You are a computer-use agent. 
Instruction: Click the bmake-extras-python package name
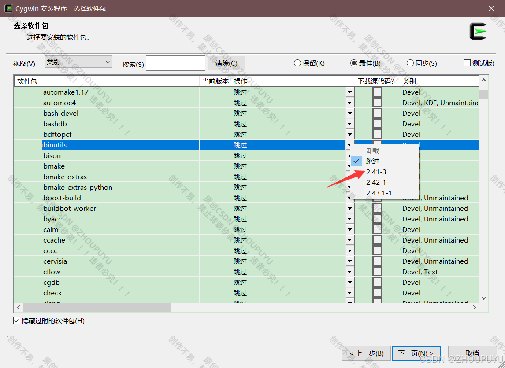click(78, 188)
